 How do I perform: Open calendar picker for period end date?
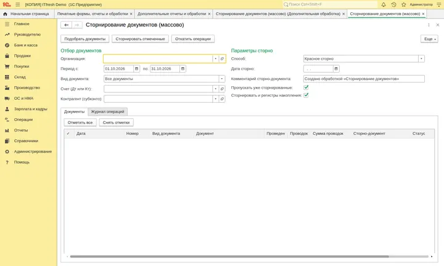click(183, 69)
